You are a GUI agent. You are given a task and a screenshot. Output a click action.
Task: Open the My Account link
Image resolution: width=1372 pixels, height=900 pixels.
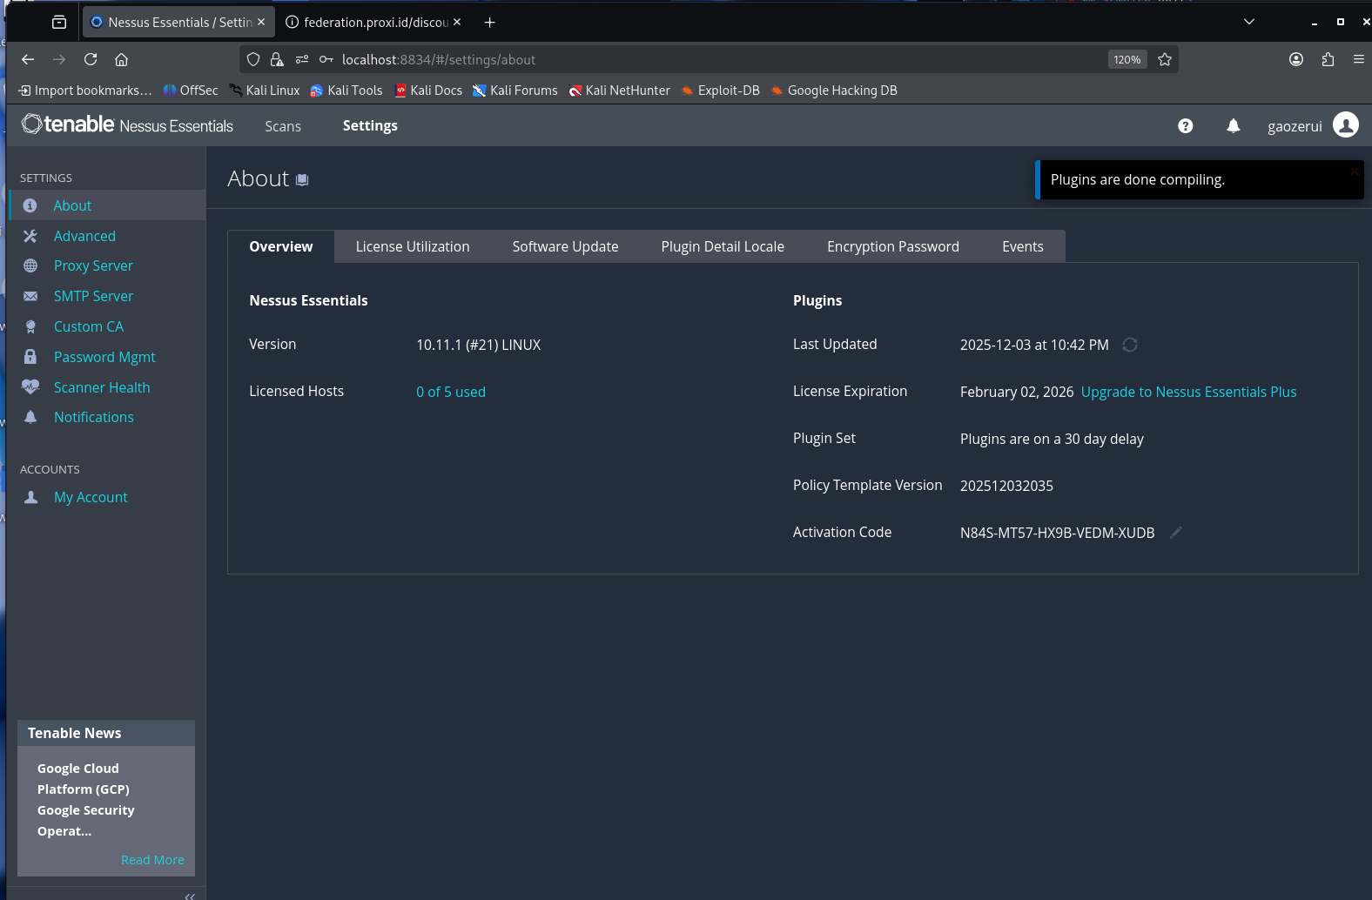[91, 497]
